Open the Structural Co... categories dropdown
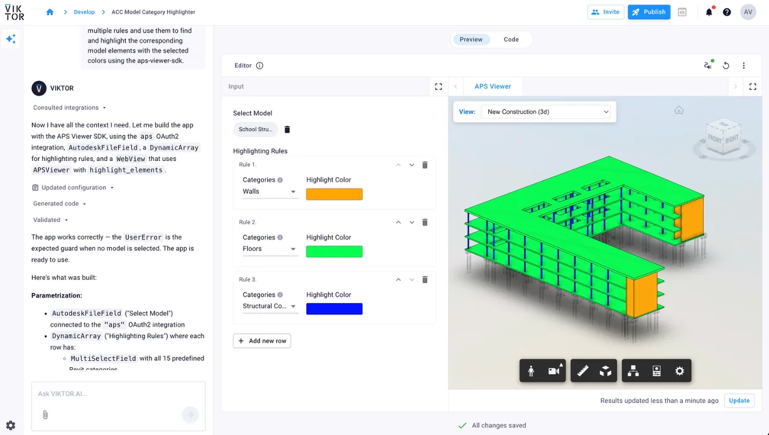The image size is (769, 435). pos(270,306)
